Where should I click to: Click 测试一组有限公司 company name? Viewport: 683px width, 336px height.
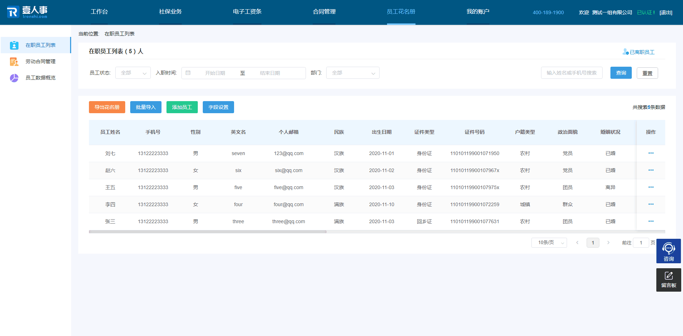(612, 12)
